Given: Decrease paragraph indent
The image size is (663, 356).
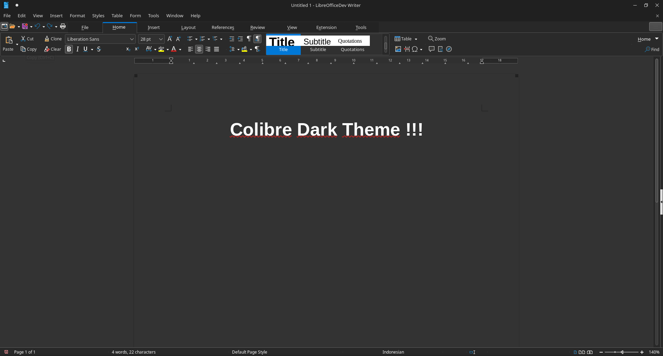Looking at the screenshot, I should pos(240,39).
